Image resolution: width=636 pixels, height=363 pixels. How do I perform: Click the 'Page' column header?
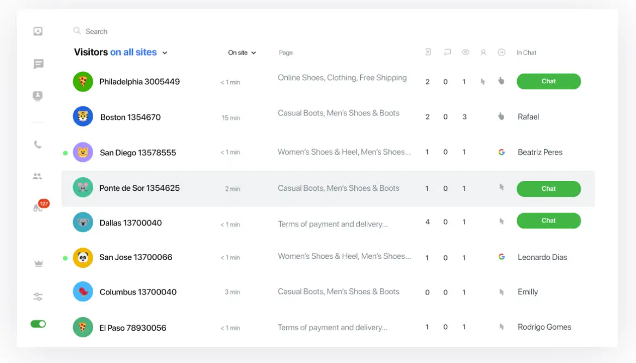tap(286, 53)
